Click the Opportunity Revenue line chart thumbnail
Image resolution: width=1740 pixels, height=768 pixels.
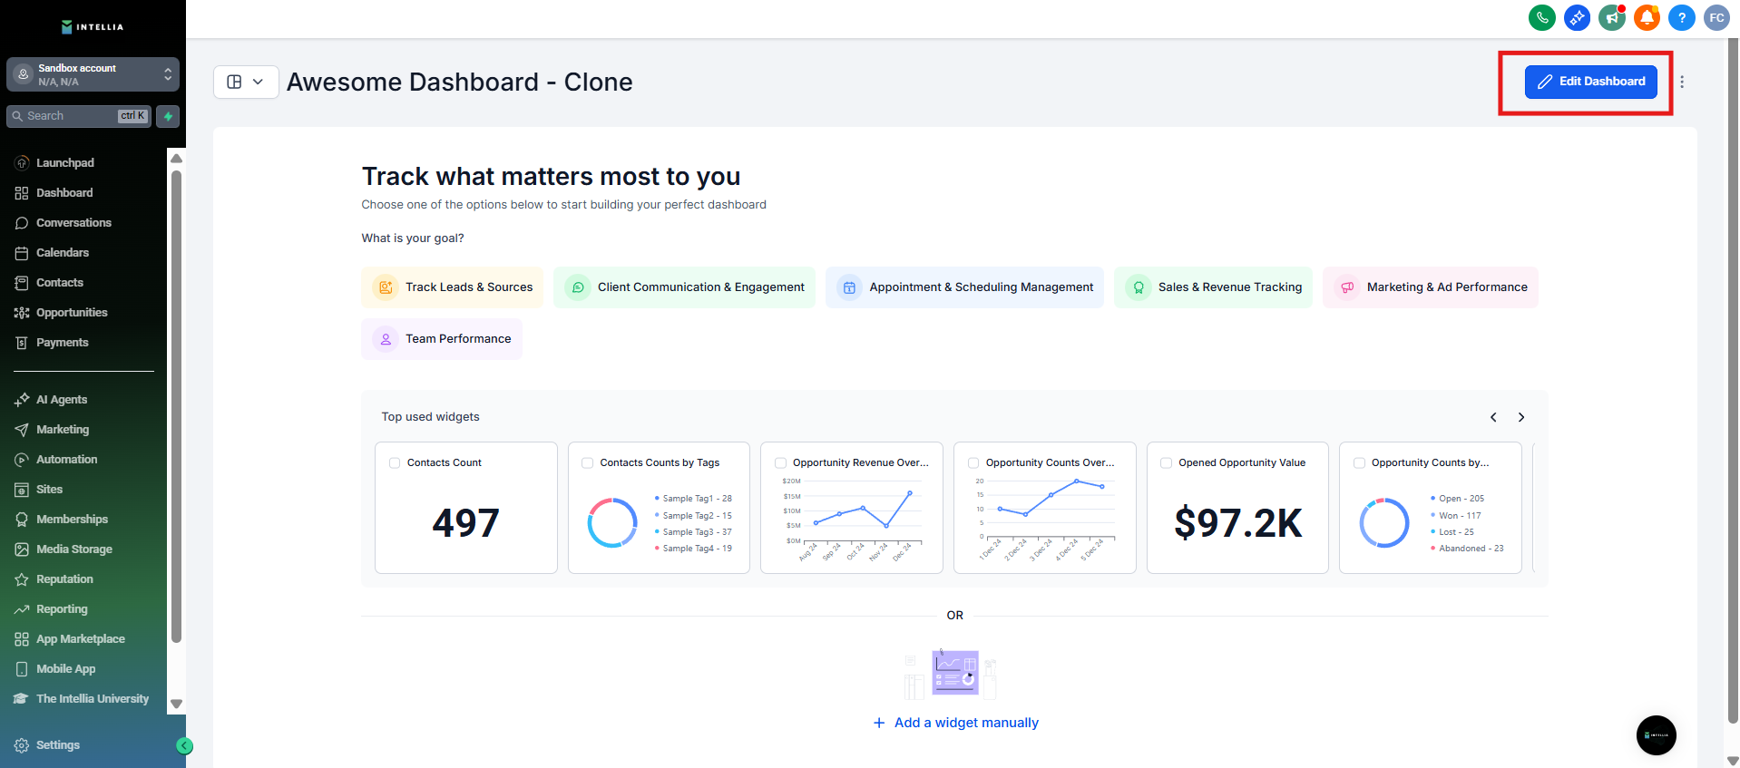coord(852,520)
